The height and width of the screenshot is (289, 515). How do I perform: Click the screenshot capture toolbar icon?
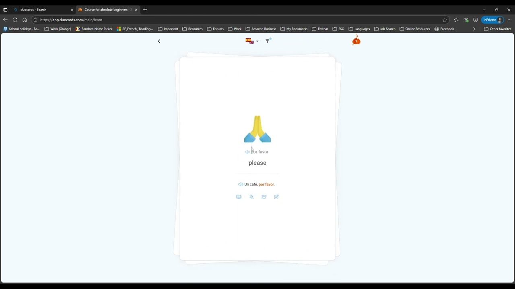pos(476,20)
